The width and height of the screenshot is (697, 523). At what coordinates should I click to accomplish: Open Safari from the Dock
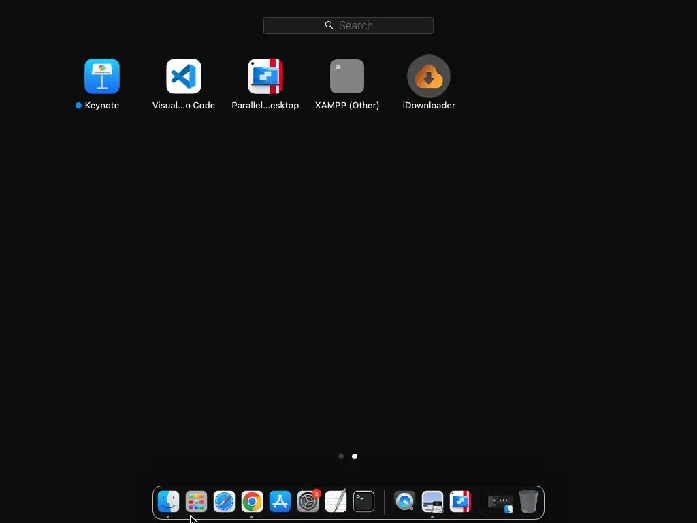(x=224, y=502)
